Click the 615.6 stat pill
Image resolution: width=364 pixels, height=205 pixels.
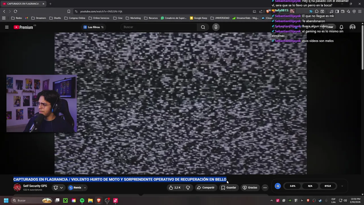click(x=328, y=186)
